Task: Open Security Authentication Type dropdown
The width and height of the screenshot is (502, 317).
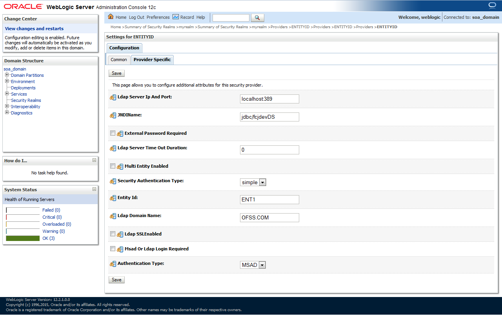Action: point(253,182)
